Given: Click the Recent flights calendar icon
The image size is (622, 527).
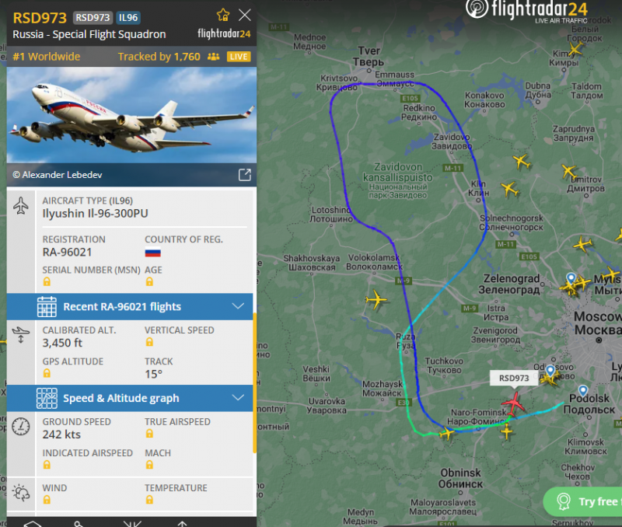Looking at the screenshot, I should 47,306.
